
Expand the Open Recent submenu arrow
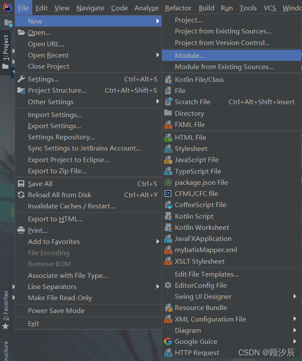158,55
